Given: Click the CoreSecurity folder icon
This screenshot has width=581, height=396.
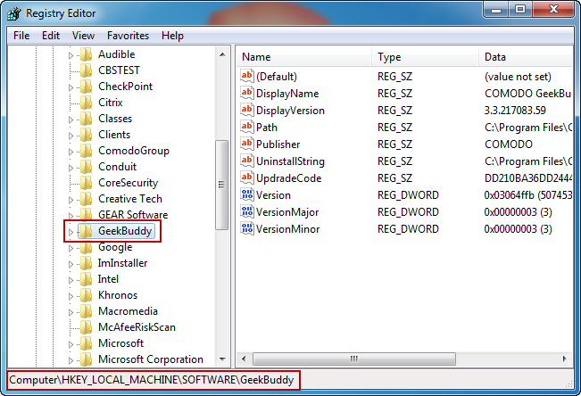Looking at the screenshot, I should 86,183.
